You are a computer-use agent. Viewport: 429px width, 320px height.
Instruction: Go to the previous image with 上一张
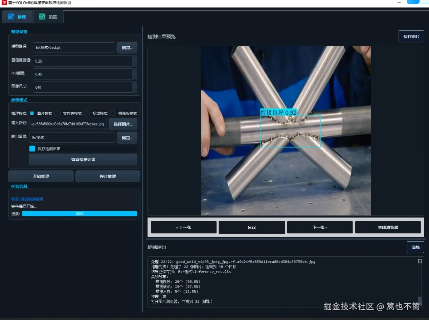[x=184, y=227]
